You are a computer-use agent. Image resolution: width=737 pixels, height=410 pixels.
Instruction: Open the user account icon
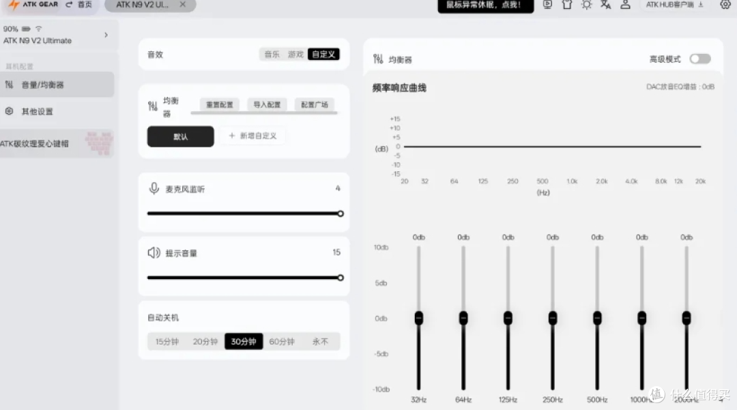click(x=625, y=5)
